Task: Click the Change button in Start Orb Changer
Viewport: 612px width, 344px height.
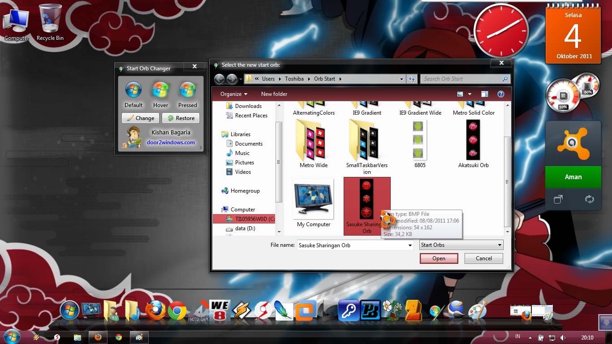Action: [x=141, y=118]
